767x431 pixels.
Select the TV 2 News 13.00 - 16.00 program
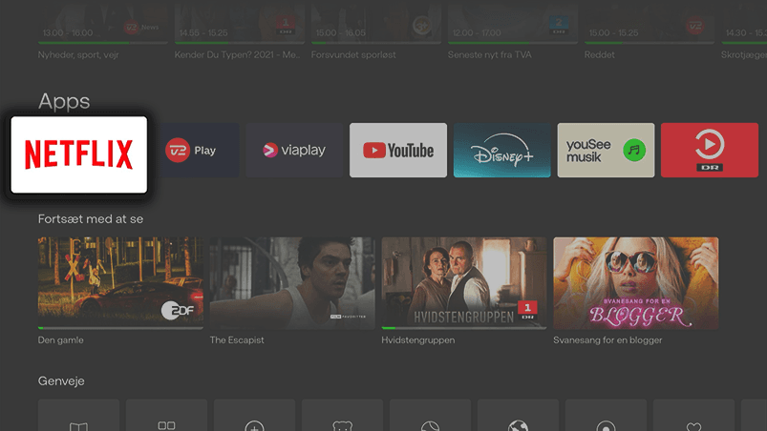coord(103,24)
